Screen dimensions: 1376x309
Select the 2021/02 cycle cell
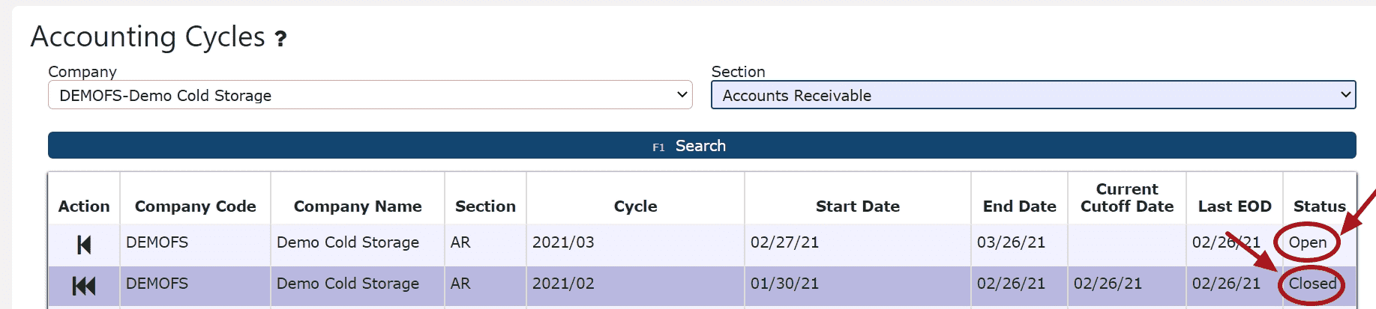(x=635, y=284)
